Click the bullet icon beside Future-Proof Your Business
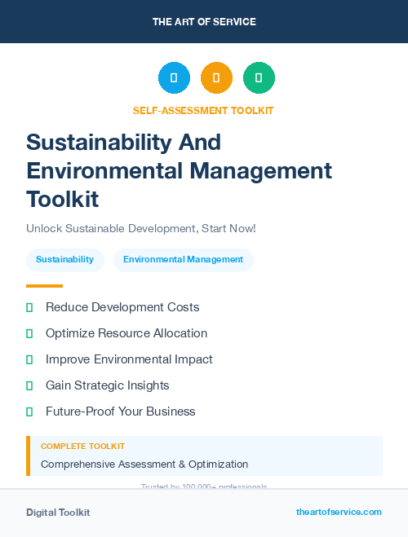The width and height of the screenshot is (408, 537). (29, 412)
